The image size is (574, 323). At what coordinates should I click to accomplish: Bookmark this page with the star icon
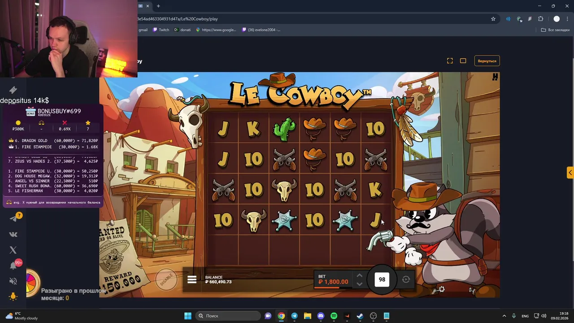point(493,19)
